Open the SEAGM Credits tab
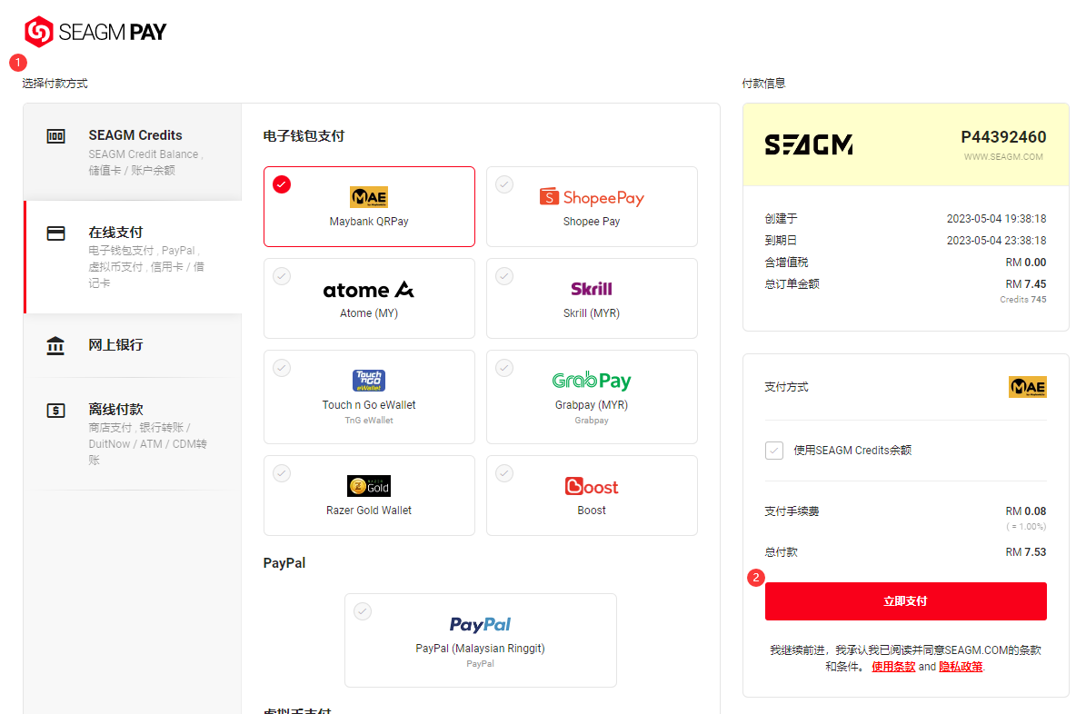The height and width of the screenshot is (714, 1086). (x=133, y=152)
